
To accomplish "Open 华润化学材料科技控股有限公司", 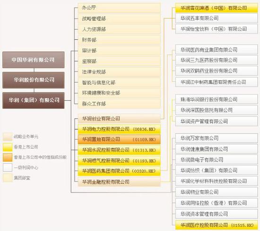I will click(217, 181).
